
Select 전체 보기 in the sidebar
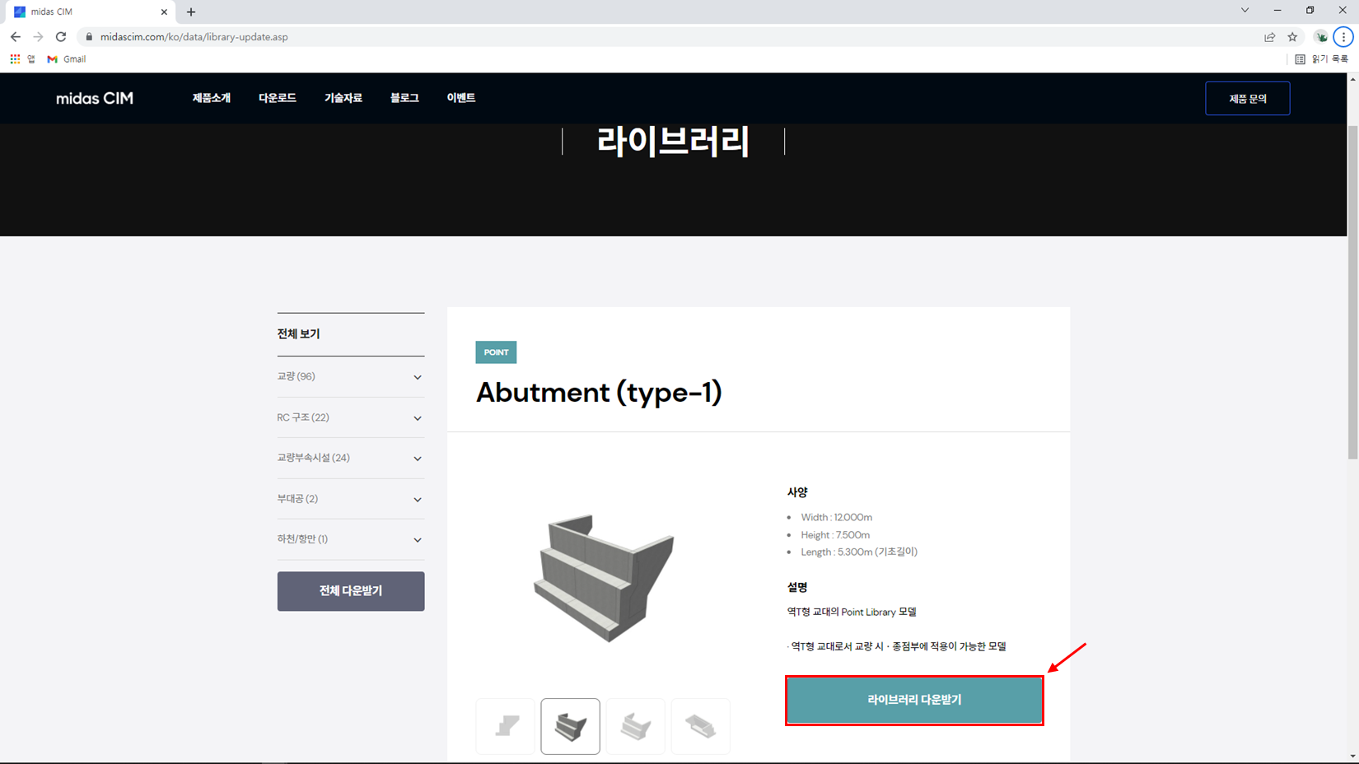coord(298,334)
